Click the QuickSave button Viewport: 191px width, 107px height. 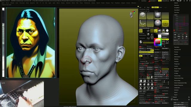click(144, 1)
